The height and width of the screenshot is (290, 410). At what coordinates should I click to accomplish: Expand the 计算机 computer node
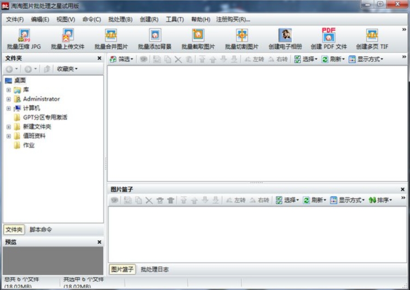tap(9, 108)
